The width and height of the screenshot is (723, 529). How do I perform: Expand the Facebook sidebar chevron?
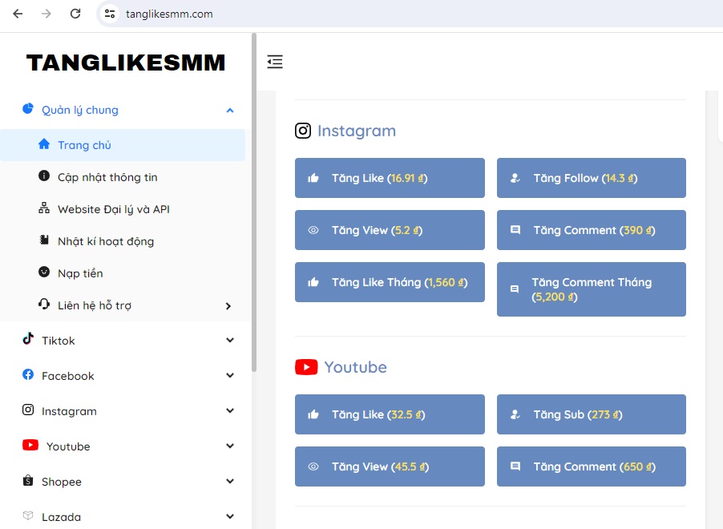[229, 375]
